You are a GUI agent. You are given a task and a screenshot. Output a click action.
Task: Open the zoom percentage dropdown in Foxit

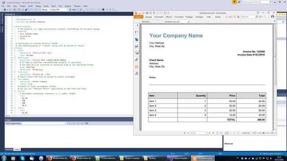(252, 133)
